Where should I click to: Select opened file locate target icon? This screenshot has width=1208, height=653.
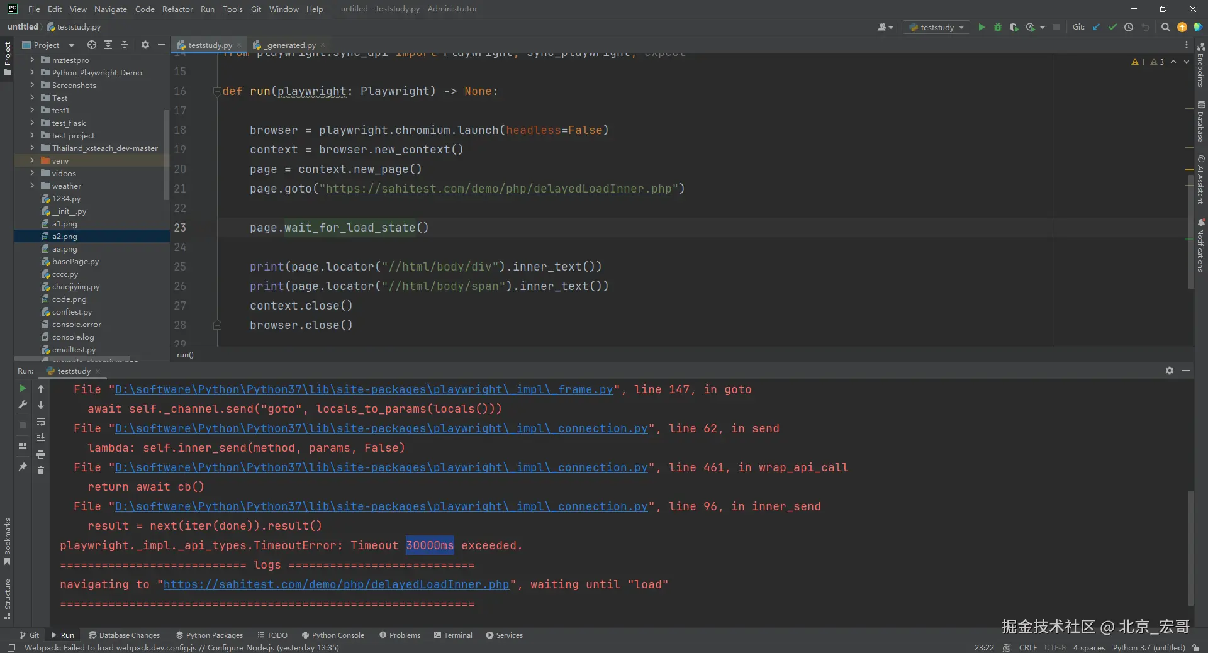coord(92,45)
